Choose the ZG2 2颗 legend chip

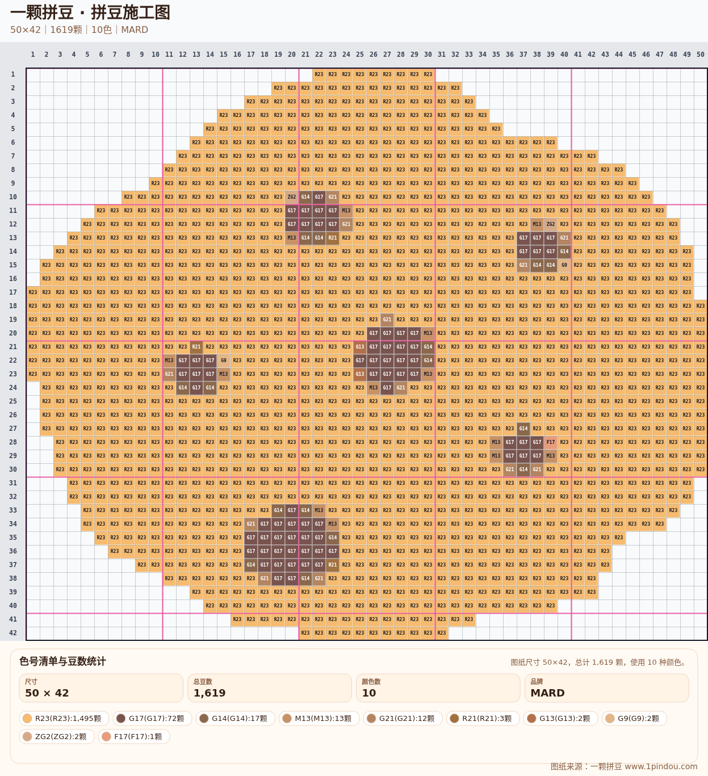point(57,736)
